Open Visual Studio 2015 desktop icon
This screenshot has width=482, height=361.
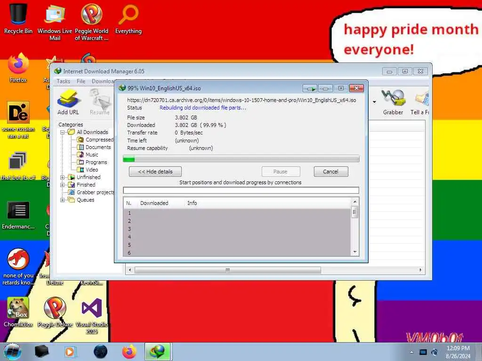(91, 315)
